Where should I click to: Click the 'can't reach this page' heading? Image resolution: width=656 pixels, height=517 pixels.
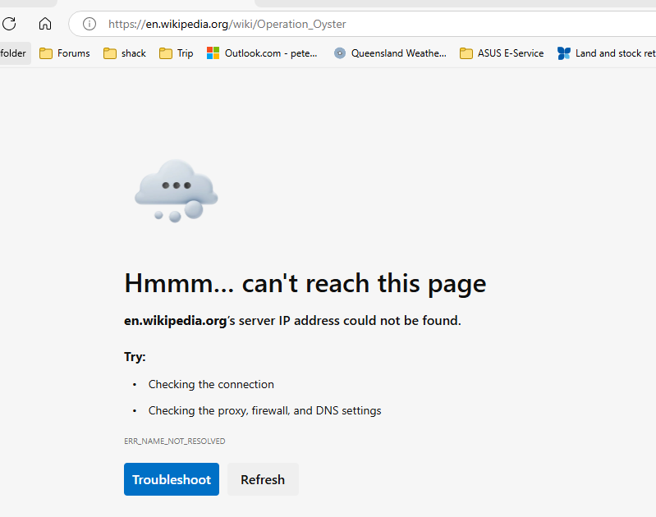305,283
